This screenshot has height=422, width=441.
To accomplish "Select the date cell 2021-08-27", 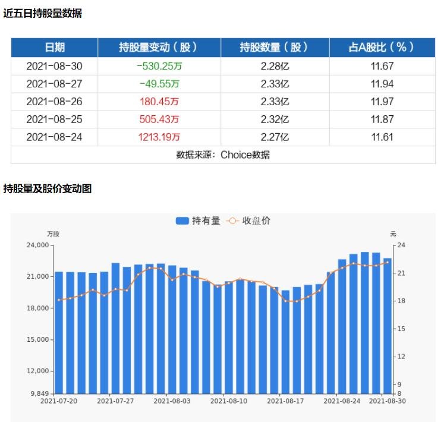I will click(x=54, y=84).
